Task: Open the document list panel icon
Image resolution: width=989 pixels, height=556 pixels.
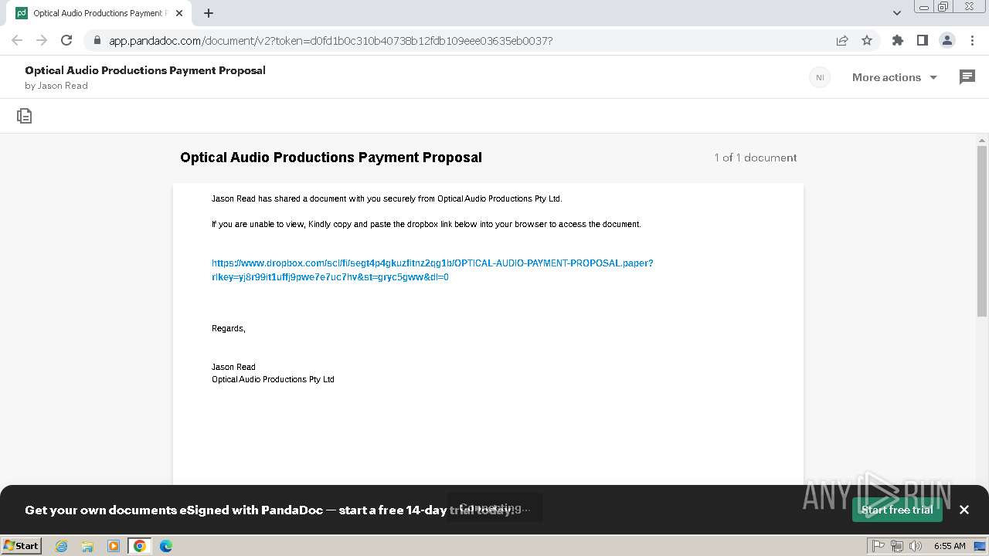Action: [x=25, y=116]
